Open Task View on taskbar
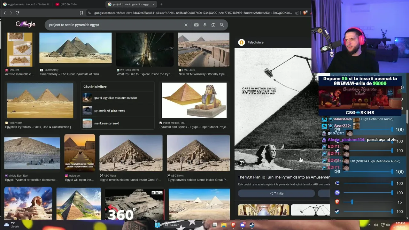 click(215, 225)
